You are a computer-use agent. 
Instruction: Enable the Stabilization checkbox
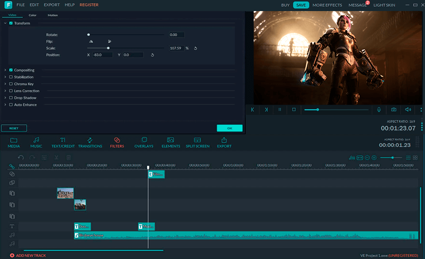pyautogui.click(x=11, y=77)
